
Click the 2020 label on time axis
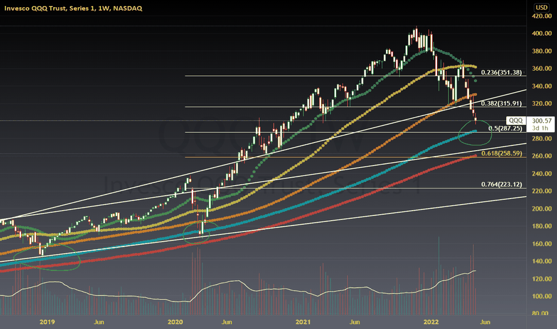[x=175, y=322]
